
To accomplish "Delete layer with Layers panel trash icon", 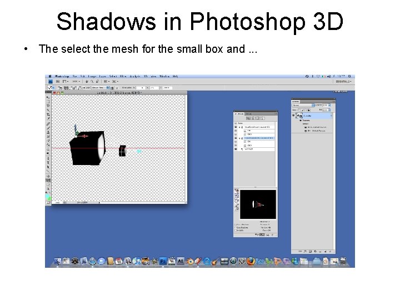I will click(330, 252).
